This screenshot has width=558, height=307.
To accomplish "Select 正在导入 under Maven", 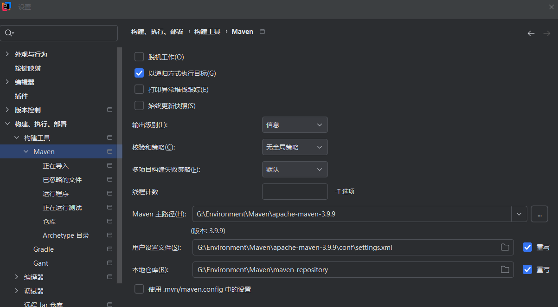I will click(56, 166).
